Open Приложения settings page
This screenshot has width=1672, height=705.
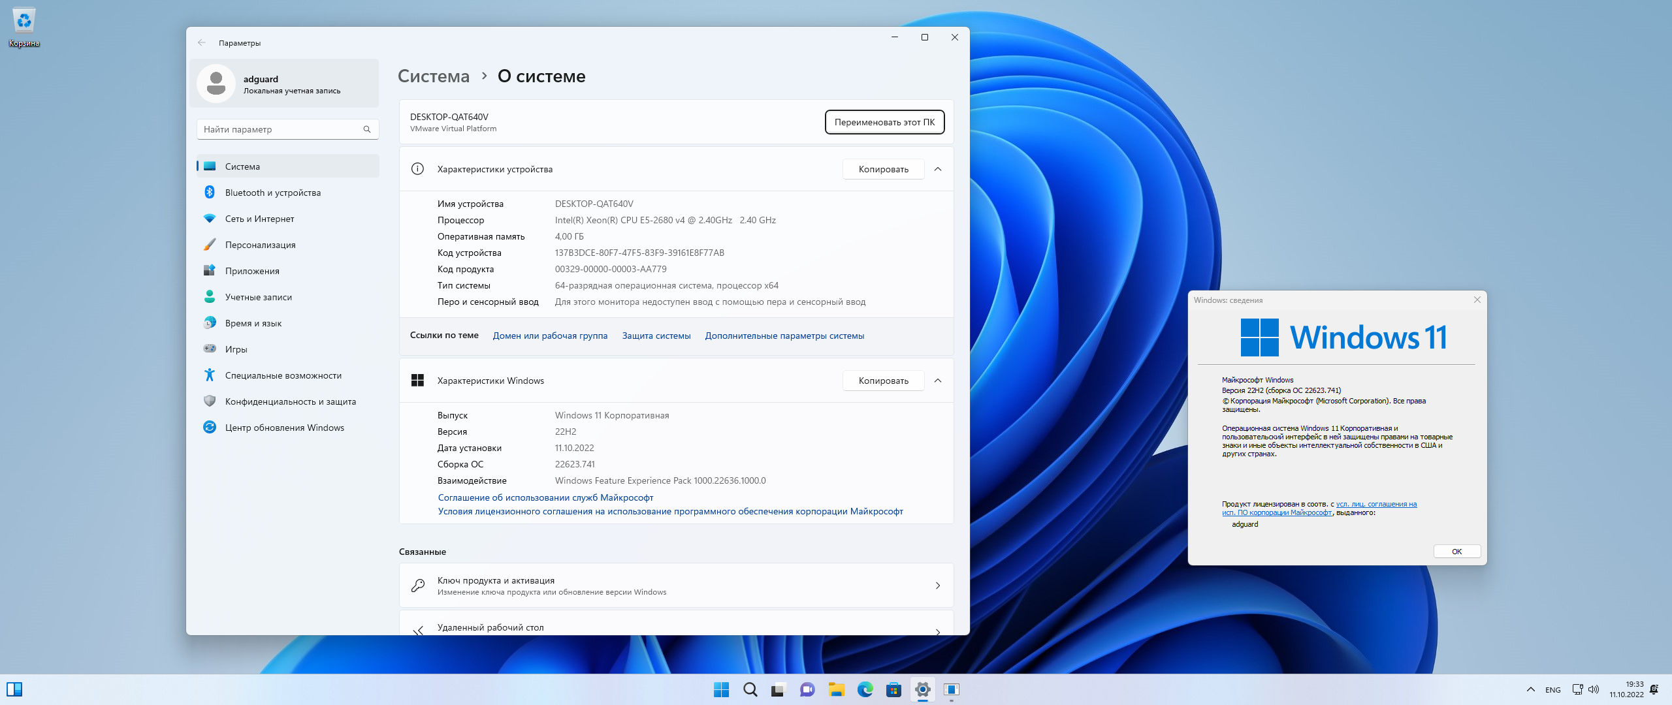(x=287, y=271)
